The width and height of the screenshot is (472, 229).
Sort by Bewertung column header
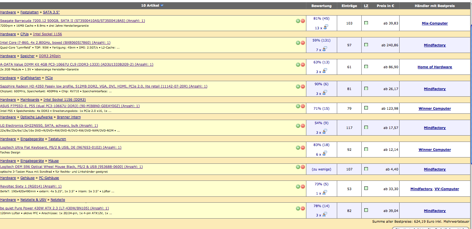point(322,6)
